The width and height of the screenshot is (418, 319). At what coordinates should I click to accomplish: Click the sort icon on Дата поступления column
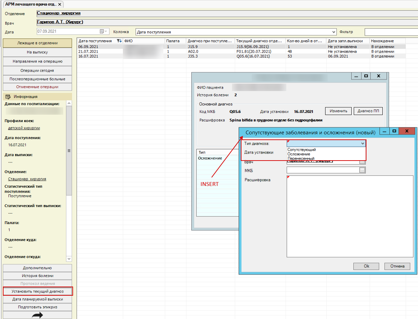(119, 41)
